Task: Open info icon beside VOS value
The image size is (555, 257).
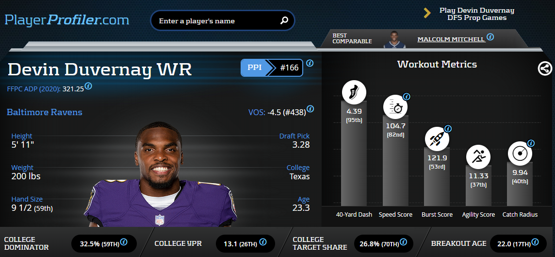Action: (x=310, y=108)
